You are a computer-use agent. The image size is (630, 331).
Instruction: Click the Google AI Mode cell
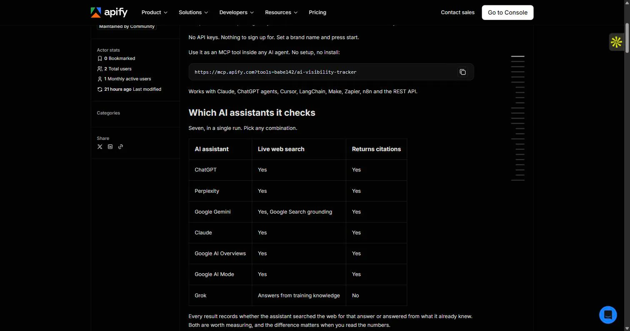coord(220,274)
